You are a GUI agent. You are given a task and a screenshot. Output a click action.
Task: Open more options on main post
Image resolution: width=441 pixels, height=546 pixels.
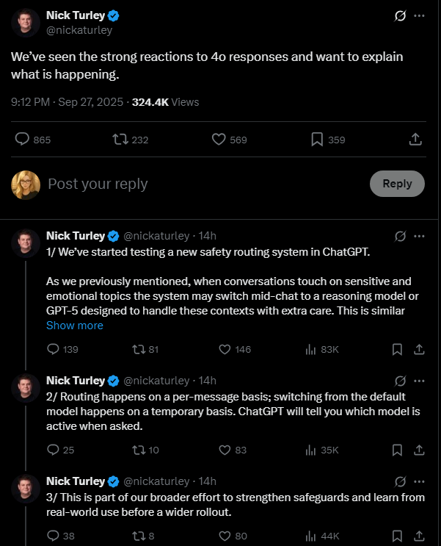419,16
